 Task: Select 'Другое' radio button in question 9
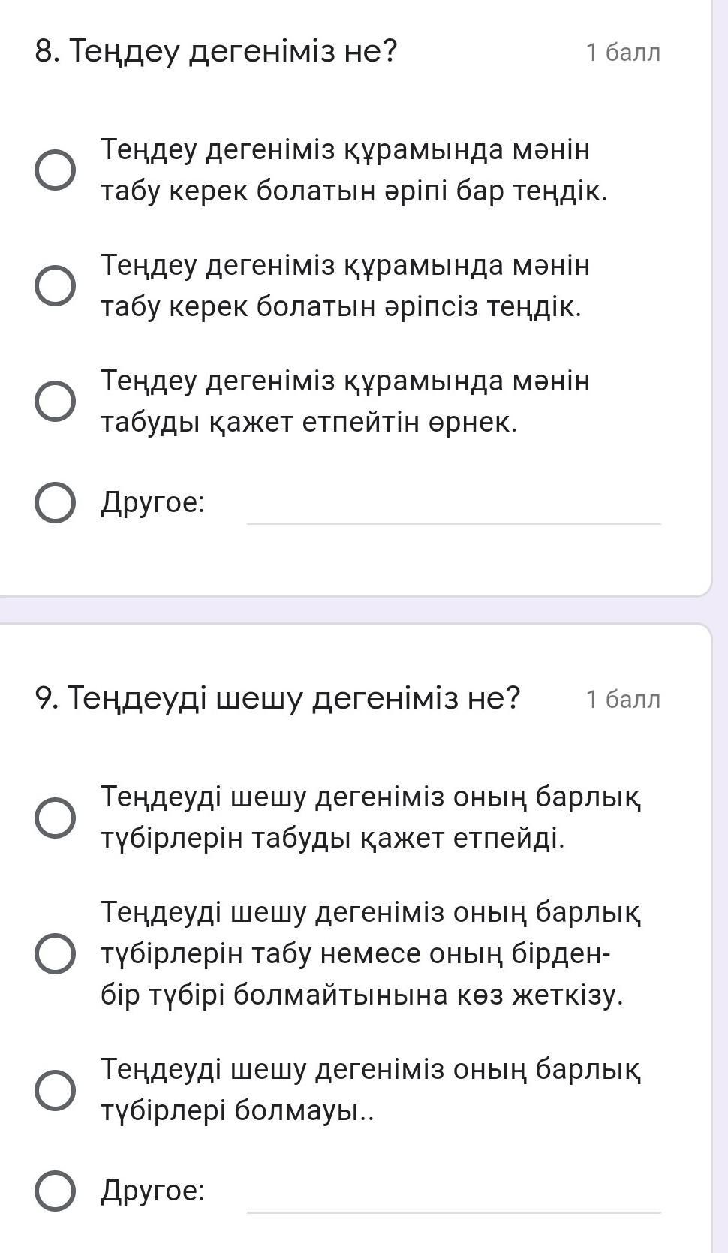(x=55, y=1191)
